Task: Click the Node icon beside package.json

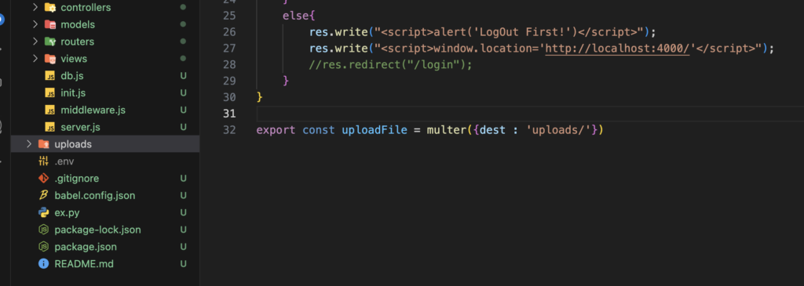Action: [x=44, y=247]
